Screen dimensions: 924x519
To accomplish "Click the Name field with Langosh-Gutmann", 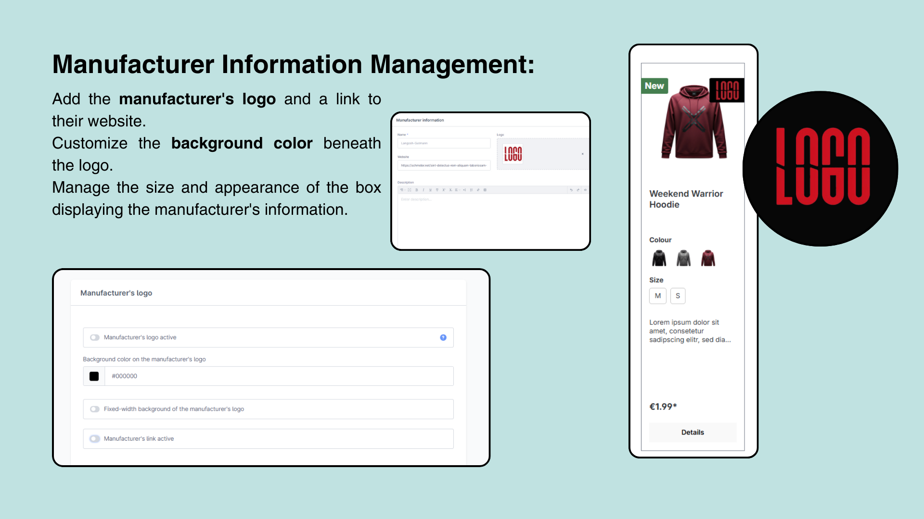I will pyautogui.click(x=444, y=143).
